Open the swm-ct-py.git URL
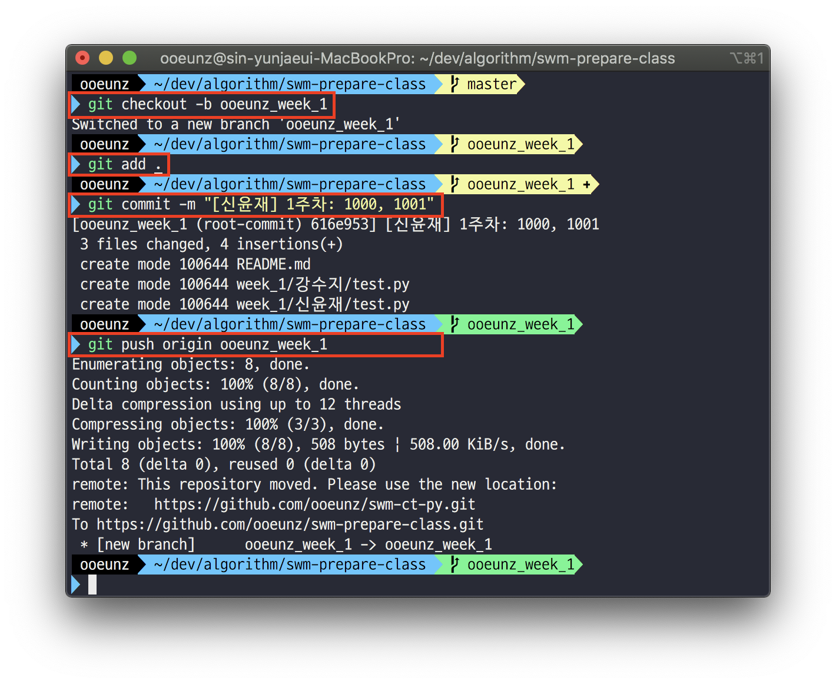This screenshot has height=684, width=836. [314, 504]
